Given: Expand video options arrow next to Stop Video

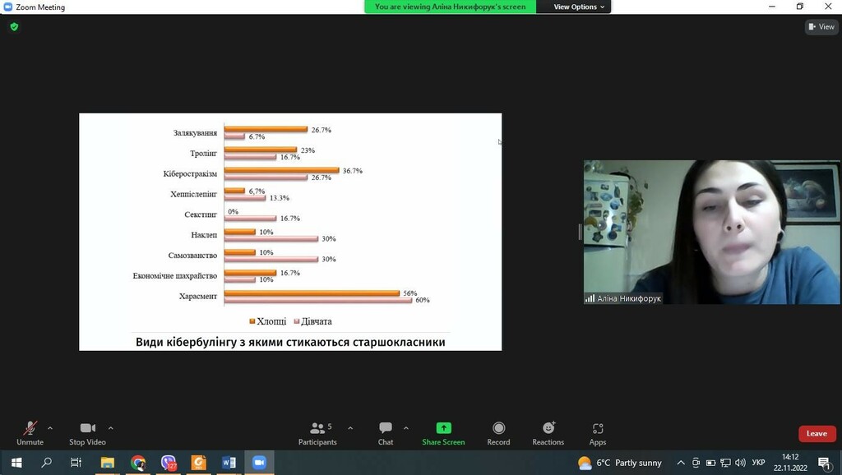Looking at the screenshot, I should tap(111, 427).
